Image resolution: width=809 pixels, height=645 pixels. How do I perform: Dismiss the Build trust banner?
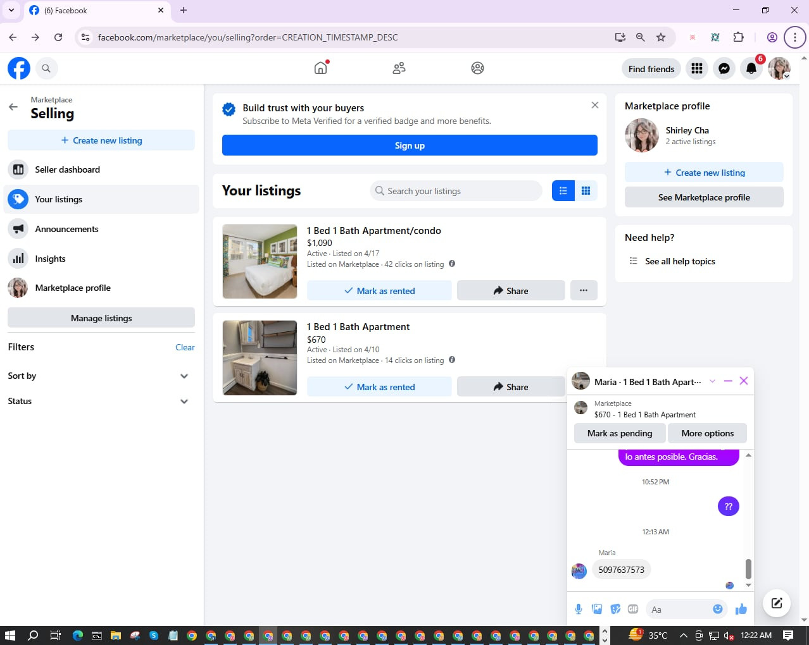click(x=594, y=105)
